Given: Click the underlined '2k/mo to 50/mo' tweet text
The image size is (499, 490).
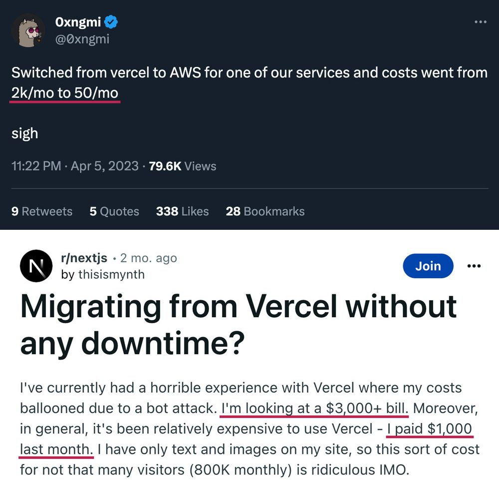Looking at the screenshot, I should (x=65, y=93).
